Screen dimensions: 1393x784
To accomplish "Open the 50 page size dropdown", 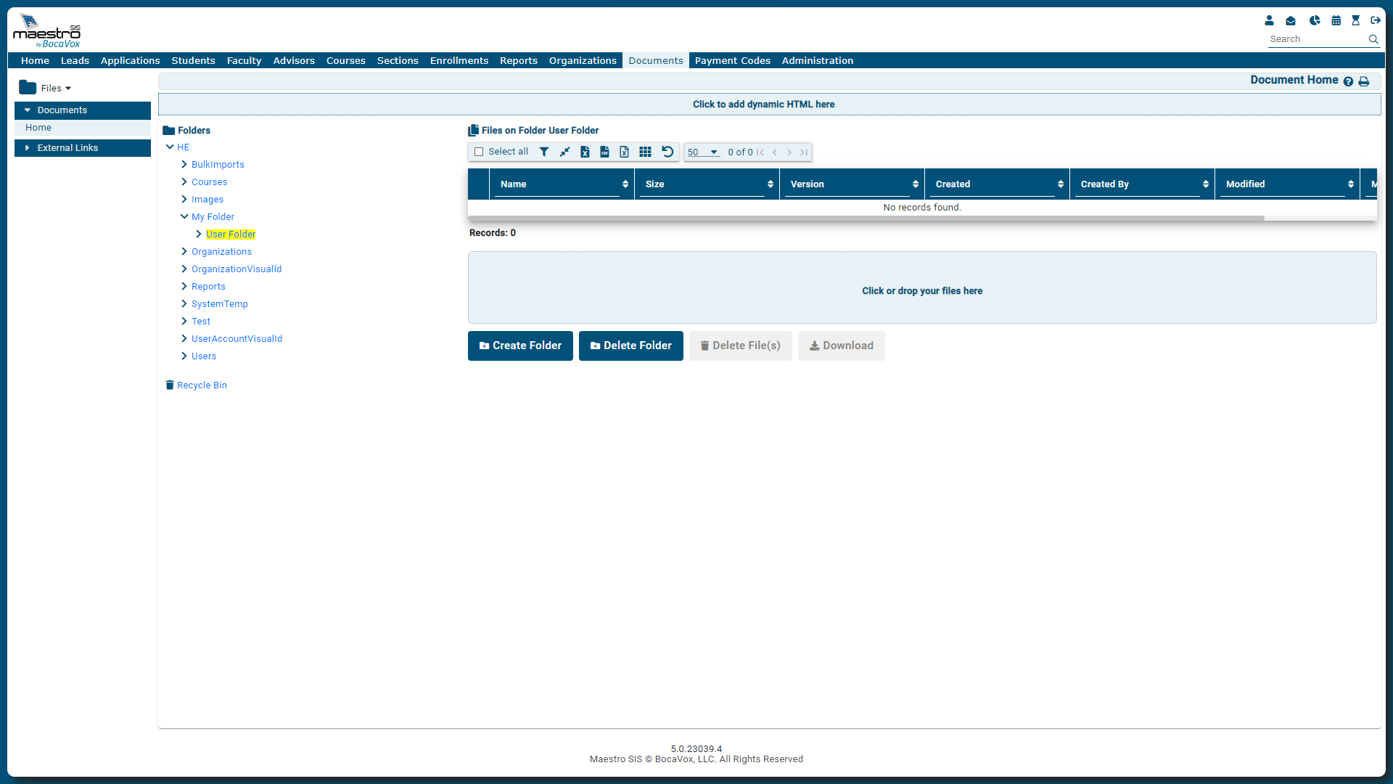I will [702, 152].
